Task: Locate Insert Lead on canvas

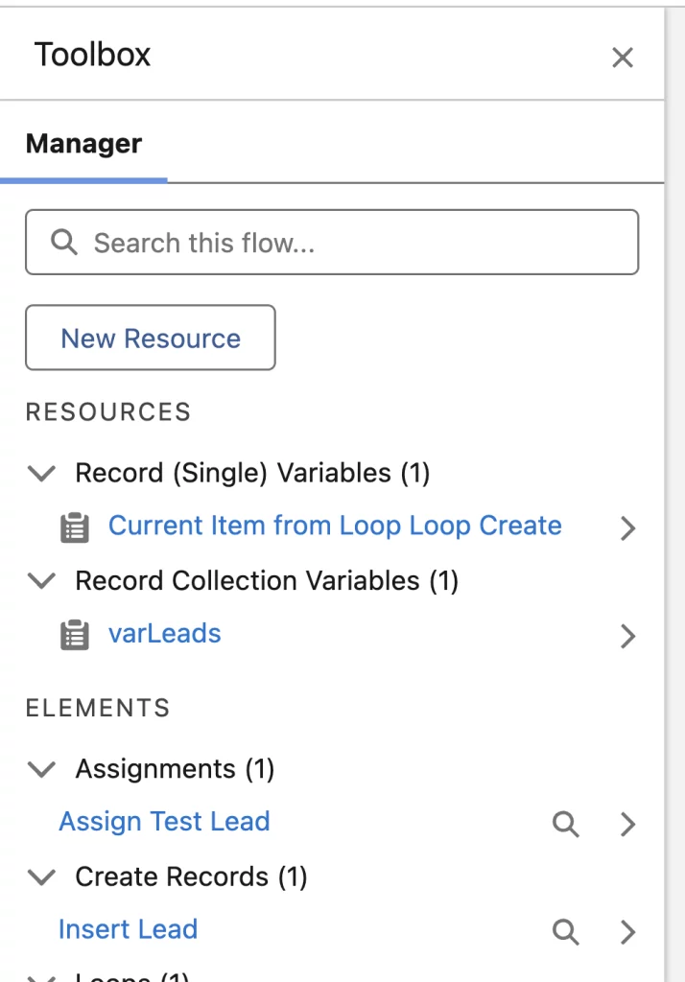Action: [566, 931]
